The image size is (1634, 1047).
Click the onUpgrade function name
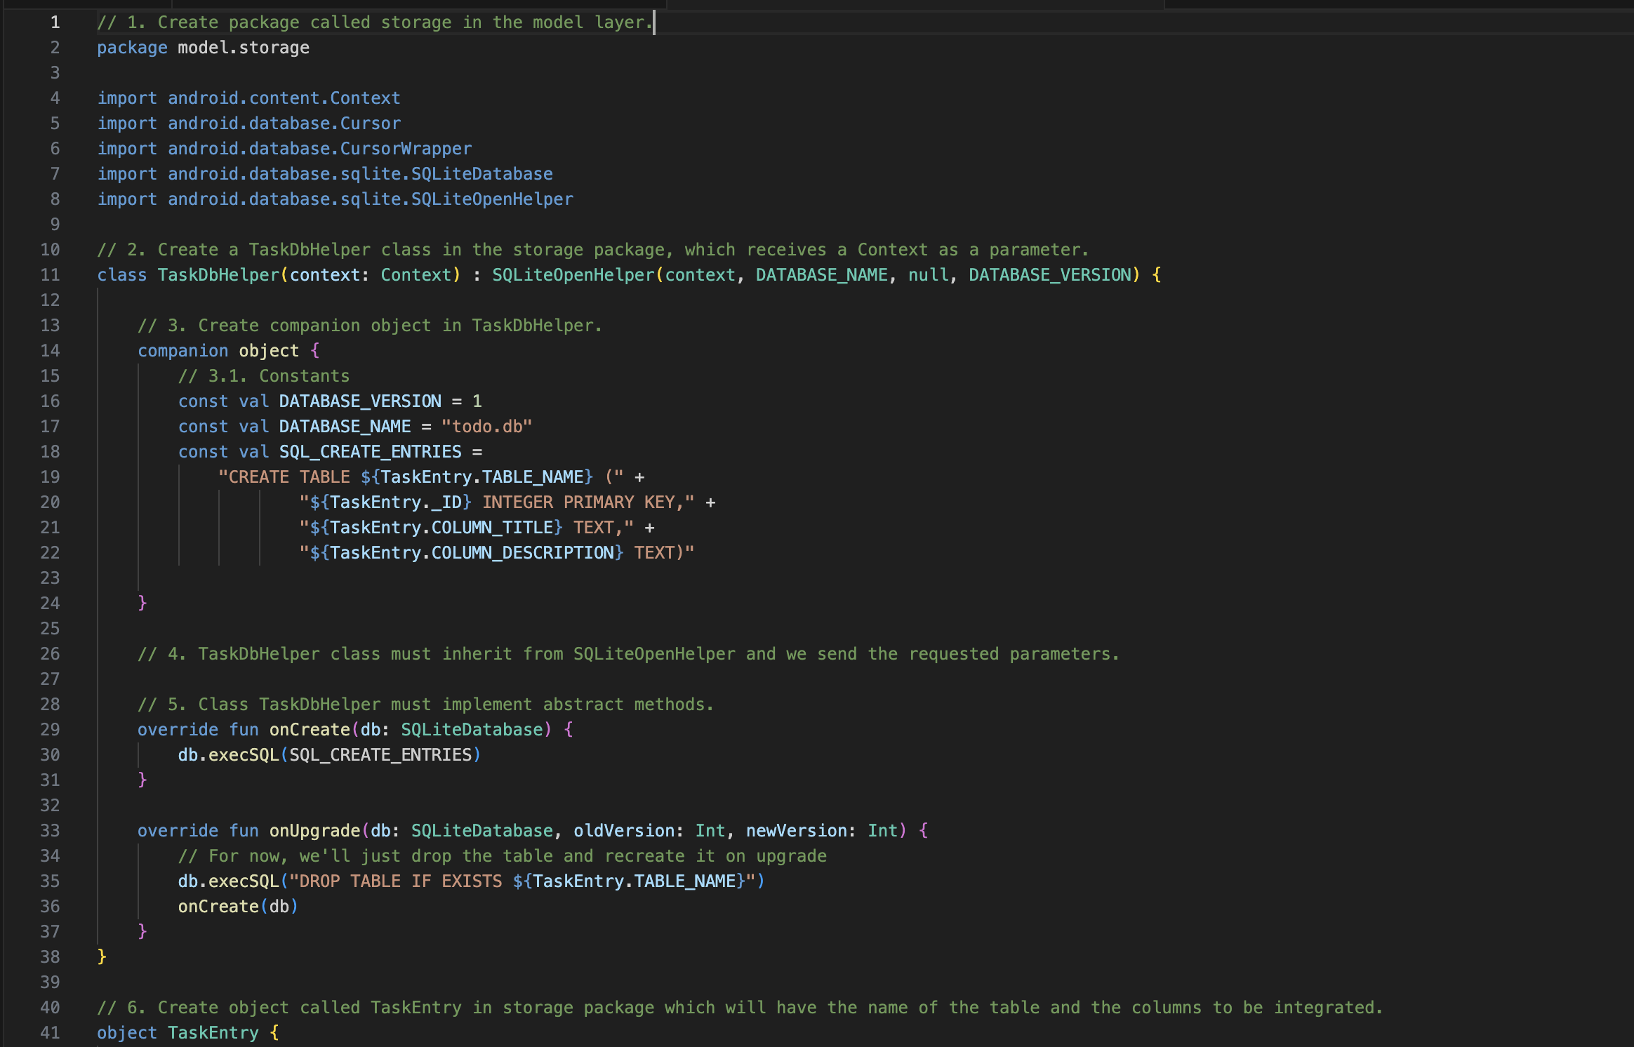tap(314, 831)
